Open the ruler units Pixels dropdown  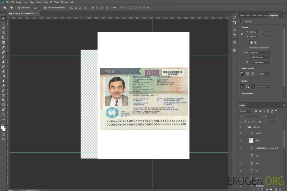[265, 74]
